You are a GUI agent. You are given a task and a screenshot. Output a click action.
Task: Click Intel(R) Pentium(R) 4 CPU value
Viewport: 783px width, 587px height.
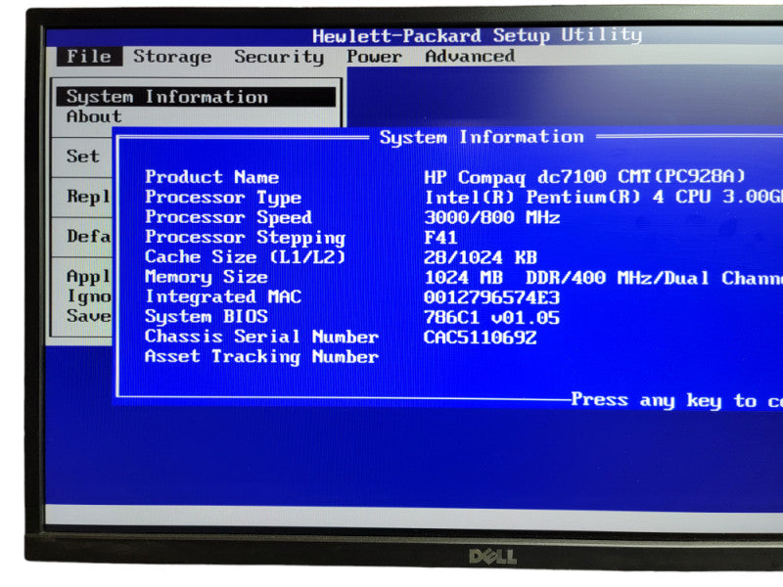point(603,197)
